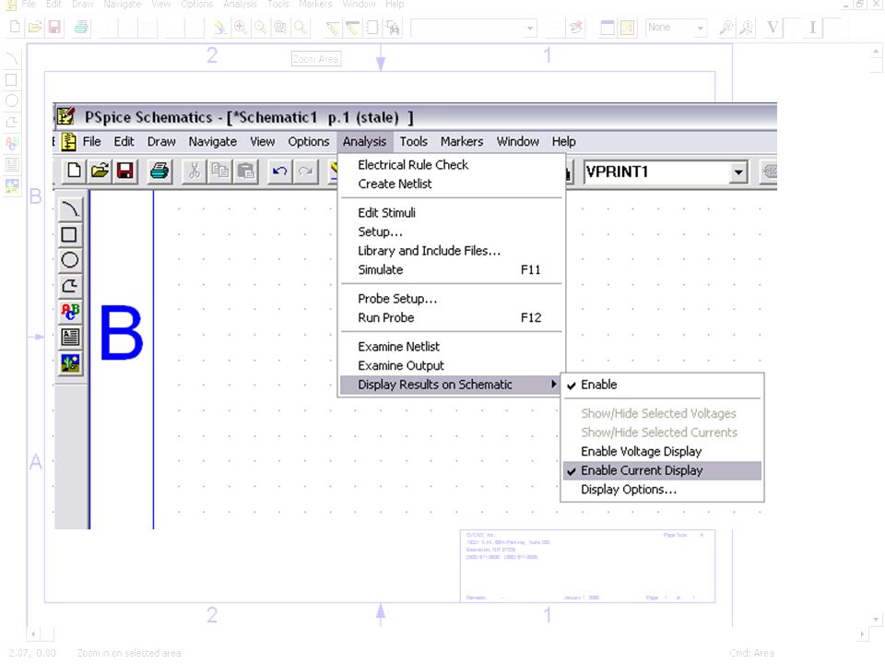Click the scissors Cut icon

[x=195, y=171]
